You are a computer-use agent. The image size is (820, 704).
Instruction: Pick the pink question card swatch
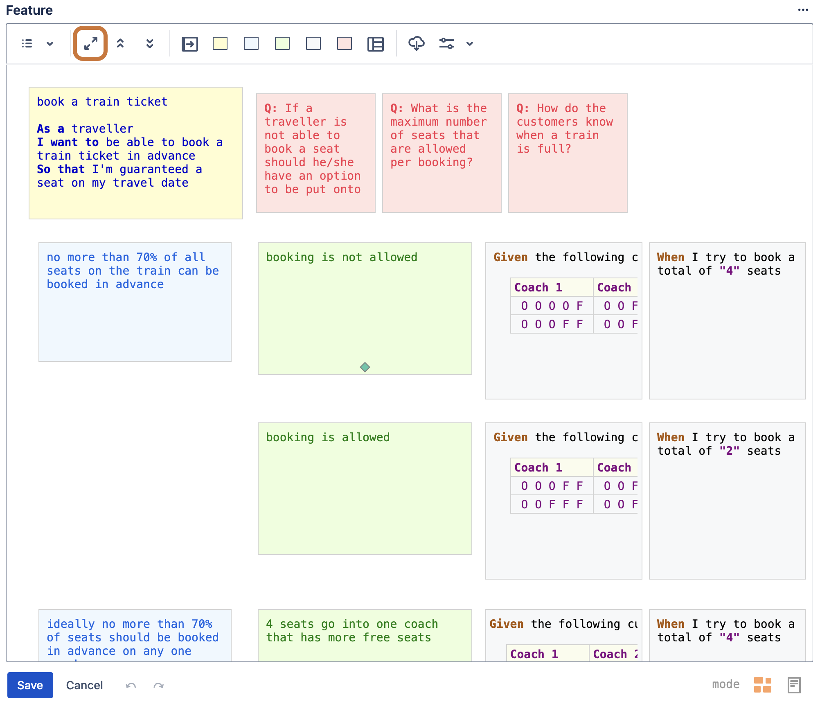pos(345,43)
